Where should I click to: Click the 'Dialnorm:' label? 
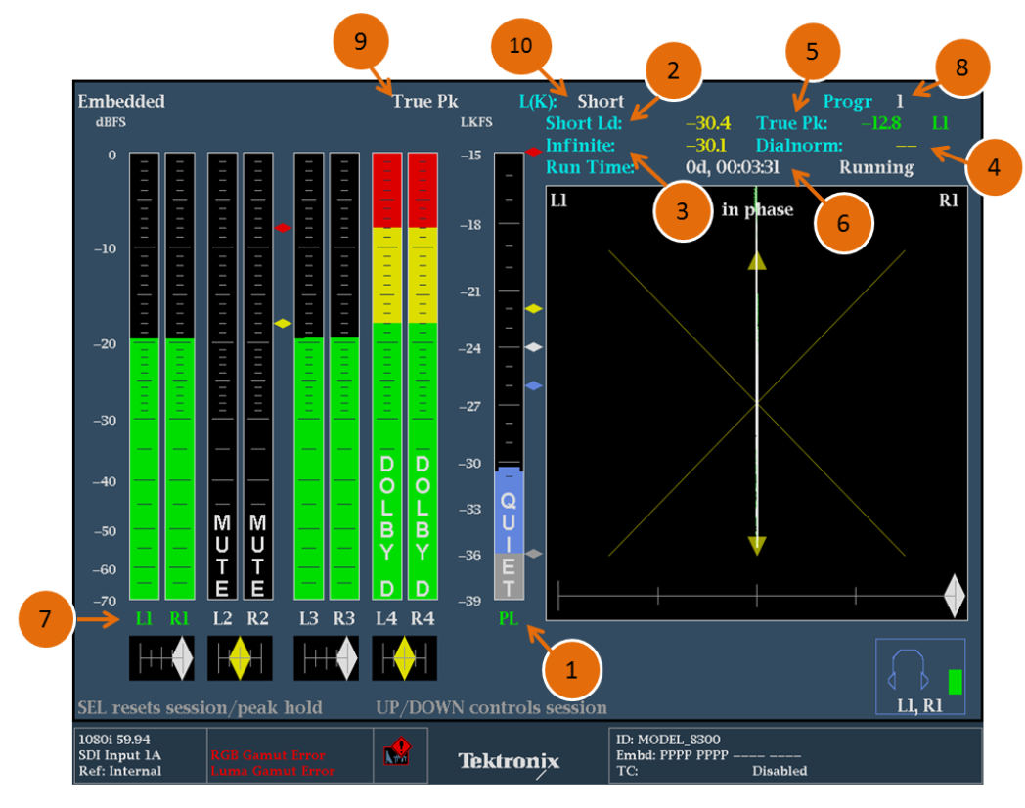pos(799,145)
